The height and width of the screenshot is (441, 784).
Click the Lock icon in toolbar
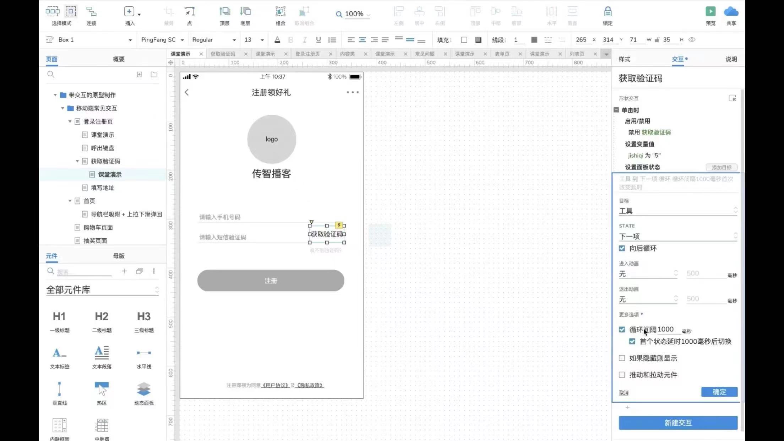pos(608,12)
